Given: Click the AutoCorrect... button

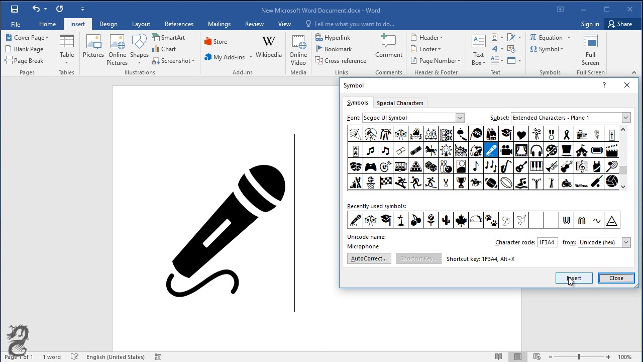Looking at the screenshot, I should 369,258.
